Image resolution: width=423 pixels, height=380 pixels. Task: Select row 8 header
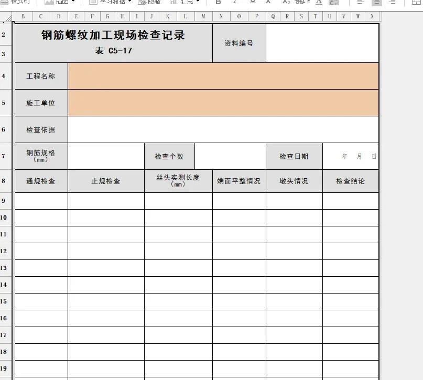point(6,181)
